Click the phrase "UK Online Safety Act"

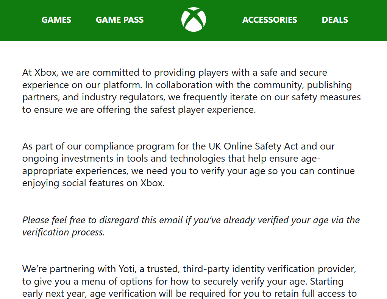click(x=249, y=146)
